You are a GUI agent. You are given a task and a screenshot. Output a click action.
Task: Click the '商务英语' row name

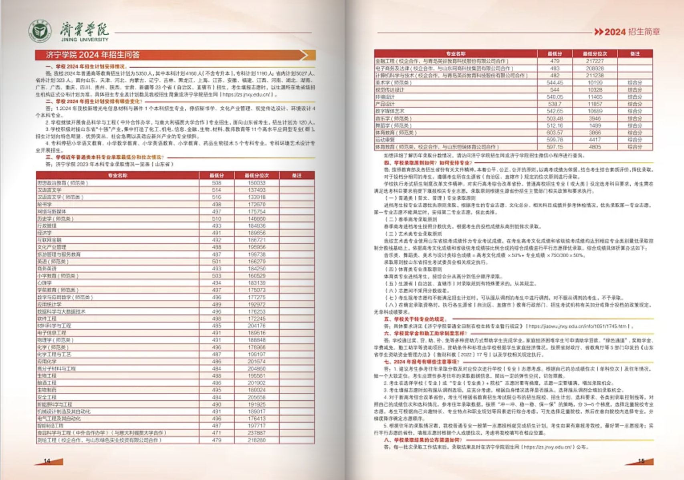47,269
